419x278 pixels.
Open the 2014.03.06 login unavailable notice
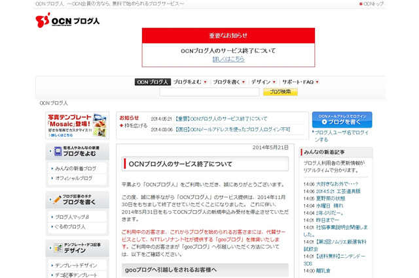(233, 129)
